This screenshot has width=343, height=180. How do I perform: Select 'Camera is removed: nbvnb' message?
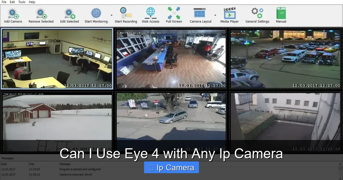click(76, 174)
